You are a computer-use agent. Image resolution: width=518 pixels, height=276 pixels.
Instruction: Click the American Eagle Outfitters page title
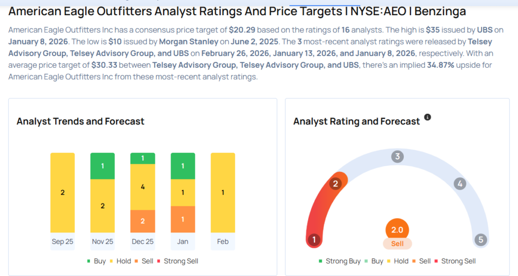(x=237, y=11)
